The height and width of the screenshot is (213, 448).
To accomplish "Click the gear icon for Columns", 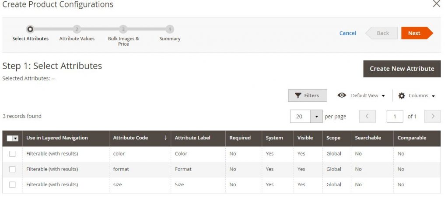I will tap(402, 96).
